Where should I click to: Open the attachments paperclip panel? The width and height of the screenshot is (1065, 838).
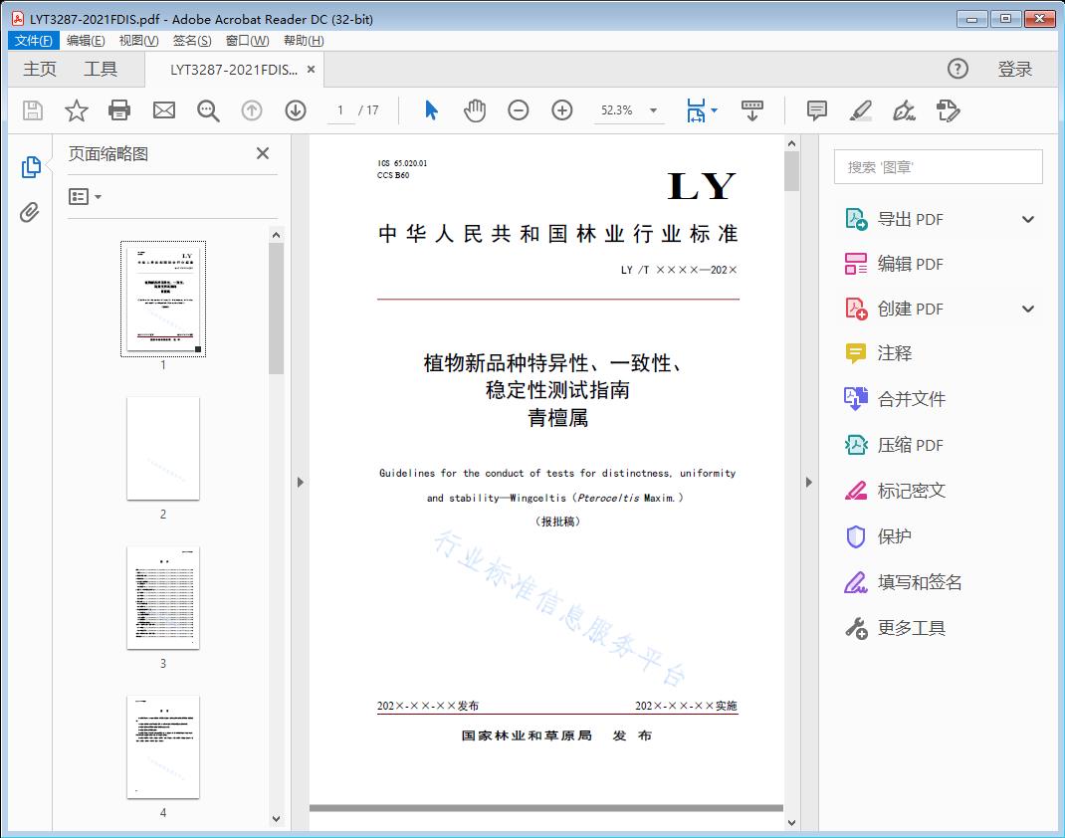tap(30, 212)
